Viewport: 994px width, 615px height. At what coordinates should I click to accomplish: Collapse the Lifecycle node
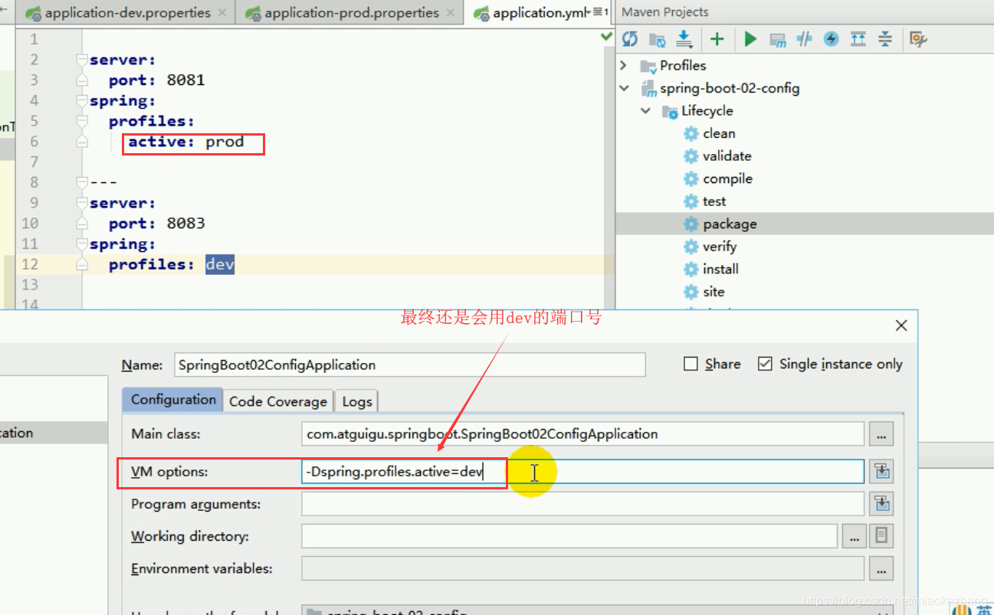[646, 111]
